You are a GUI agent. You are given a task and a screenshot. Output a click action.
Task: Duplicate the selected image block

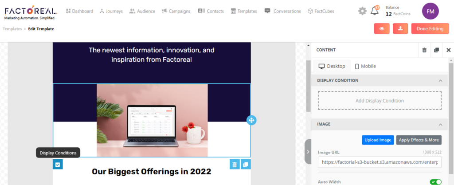[x=246, y=165]
